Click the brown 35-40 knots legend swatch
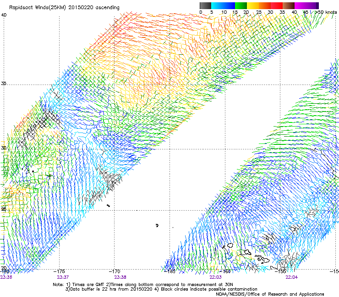 point(289,5)
